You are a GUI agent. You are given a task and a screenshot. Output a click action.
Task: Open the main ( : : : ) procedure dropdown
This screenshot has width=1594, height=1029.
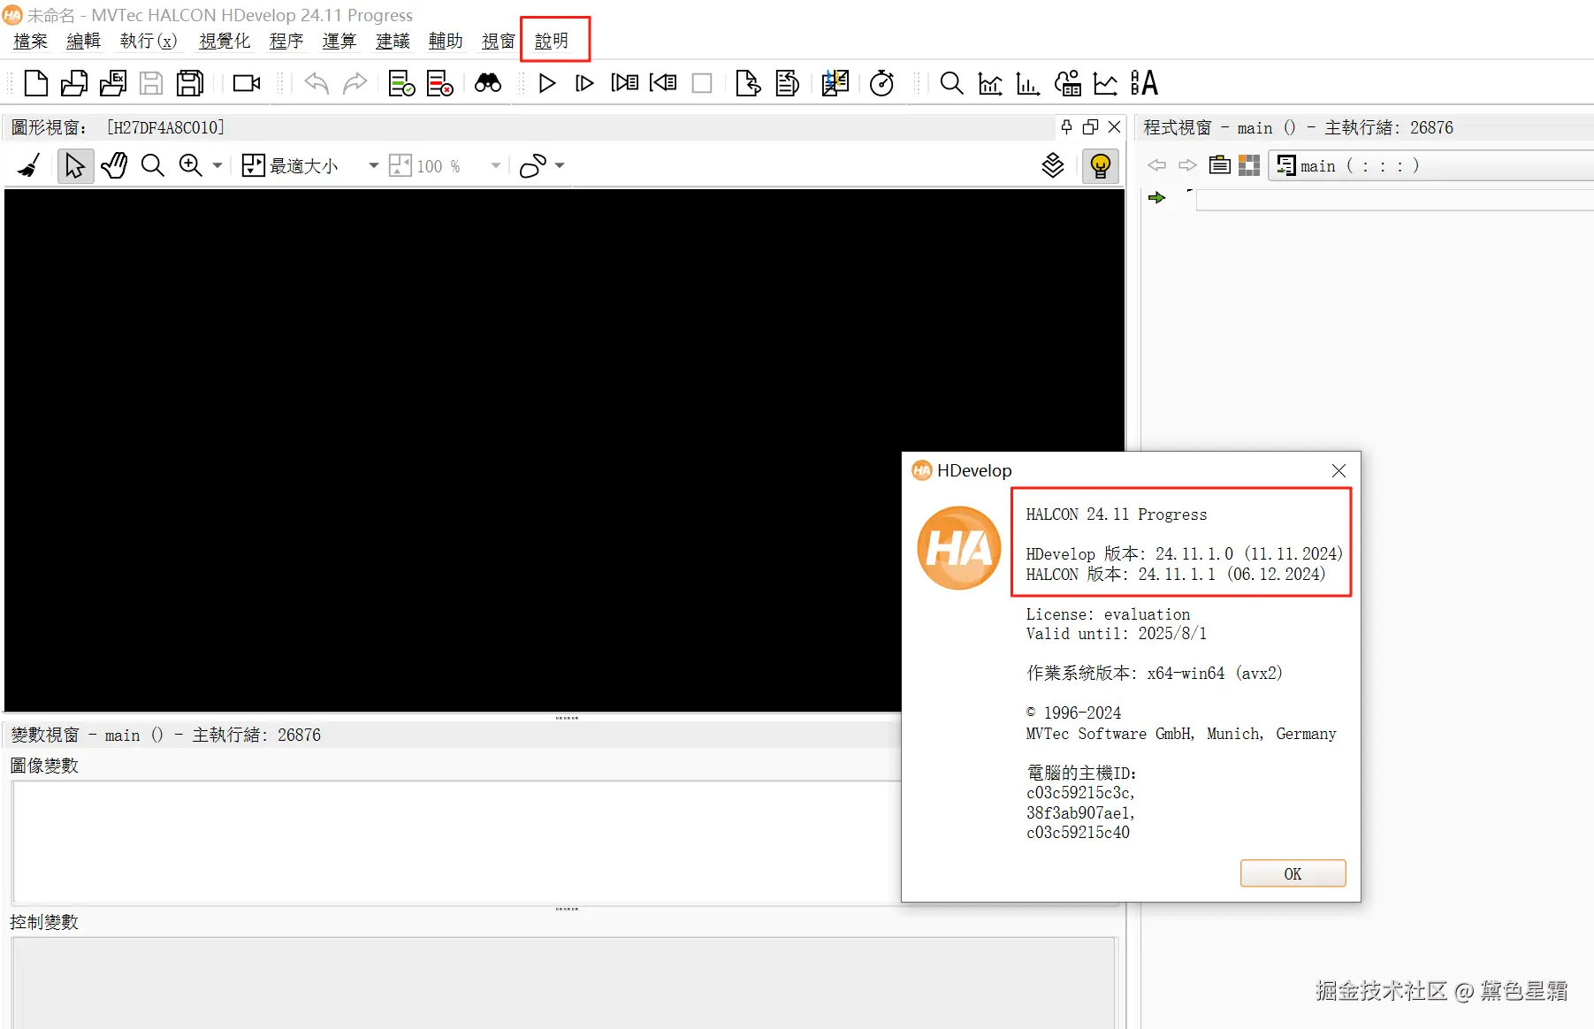coord(1432,165)
